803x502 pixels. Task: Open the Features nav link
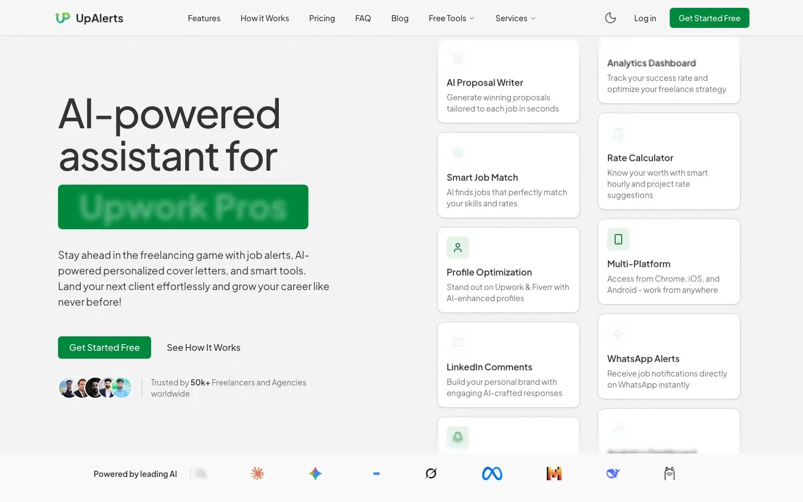point(204,18)
